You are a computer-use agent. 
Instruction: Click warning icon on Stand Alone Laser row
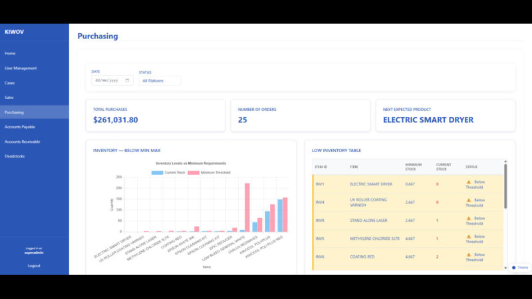[x=468, y=218]
